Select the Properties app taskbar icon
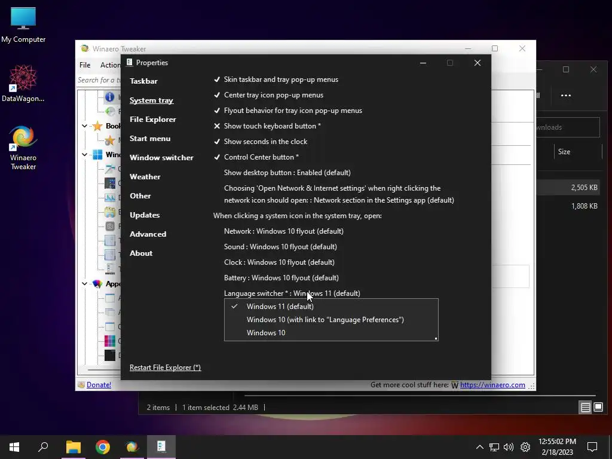 161,446
